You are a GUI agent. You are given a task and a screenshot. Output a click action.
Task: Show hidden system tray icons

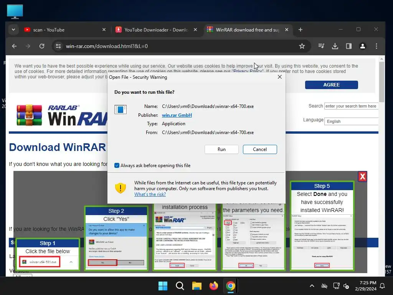click(x=312, y=286)
